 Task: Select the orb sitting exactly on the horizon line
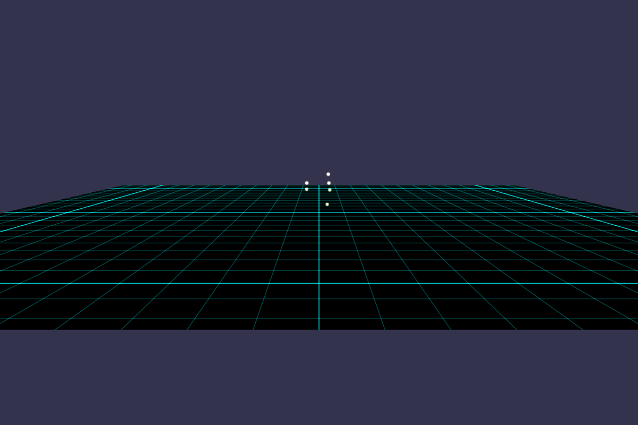click(329, 183)
